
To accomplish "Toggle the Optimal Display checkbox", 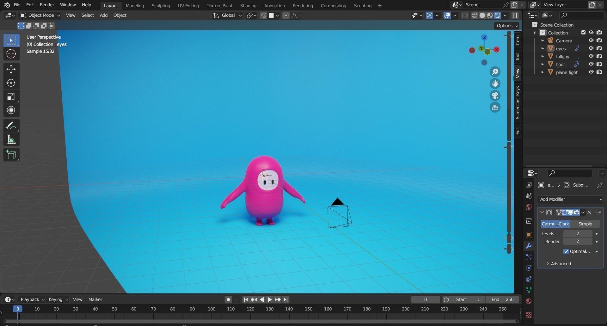I will (566, 251).
